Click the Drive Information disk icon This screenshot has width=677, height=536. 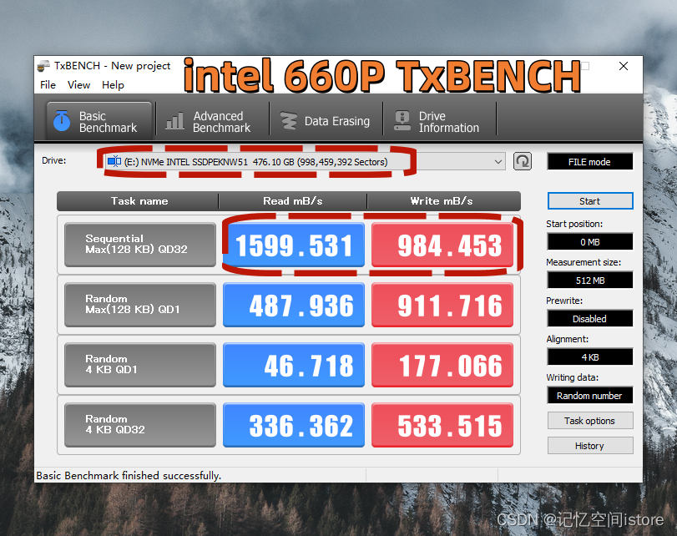[x=402, y=121]
